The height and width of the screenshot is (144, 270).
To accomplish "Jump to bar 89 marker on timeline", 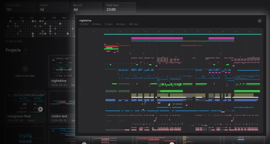I will tap(223, 32).
